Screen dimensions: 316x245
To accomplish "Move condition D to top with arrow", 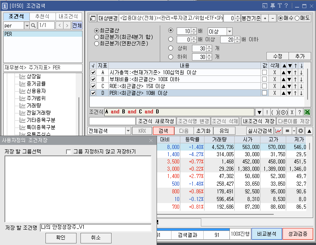I will [x=295, y=93].
